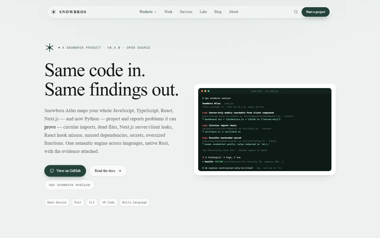380x238 pixels.
Task: Click the Start a project button
Action: click(x=316, y=12)
